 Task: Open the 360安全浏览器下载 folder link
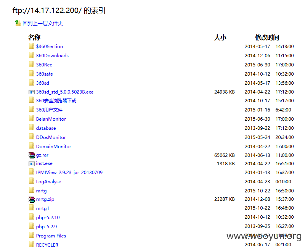56,101
